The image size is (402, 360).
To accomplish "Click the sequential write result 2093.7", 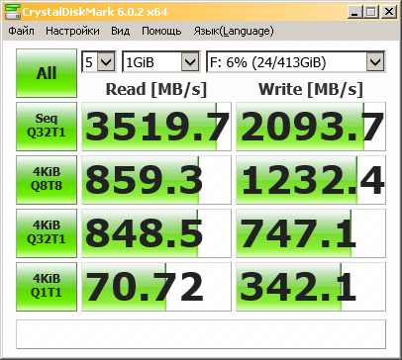I will tap(311, 127).
